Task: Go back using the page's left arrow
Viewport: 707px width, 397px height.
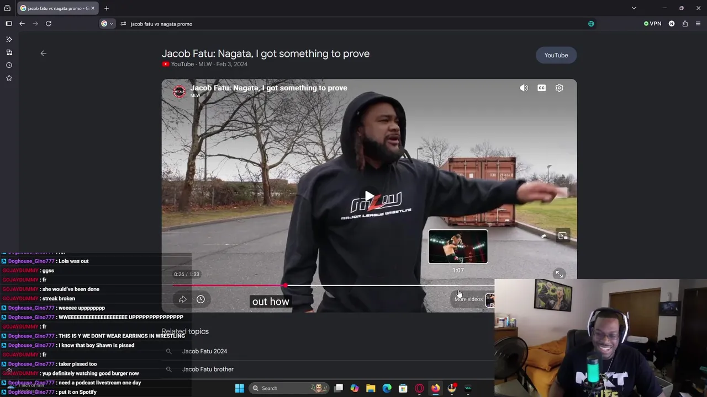Action: point(44,53)
